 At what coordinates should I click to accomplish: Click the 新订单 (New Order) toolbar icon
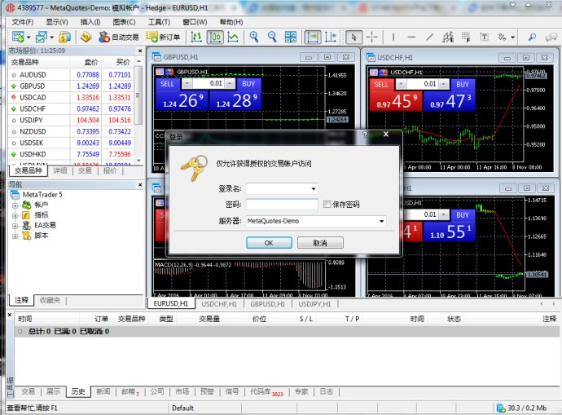[x=163, y=37]
